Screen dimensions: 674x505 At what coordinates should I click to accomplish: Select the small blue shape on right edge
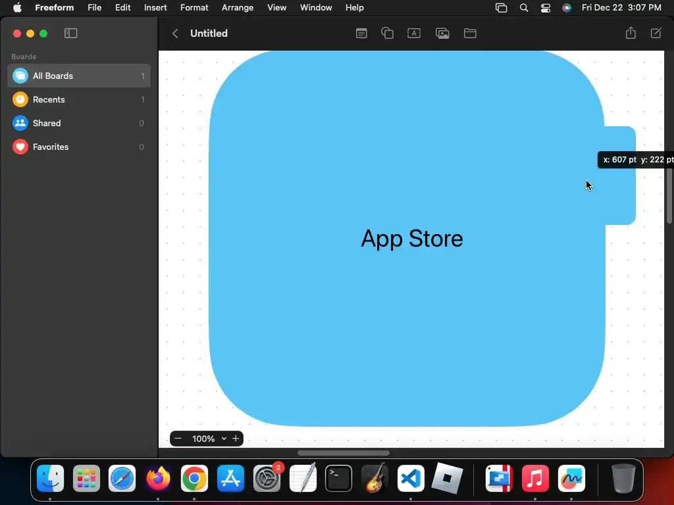[620, 197]
